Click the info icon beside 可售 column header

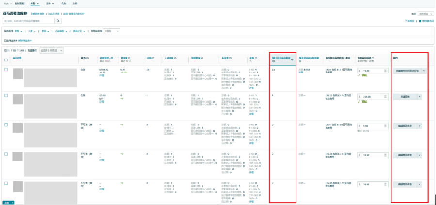(153, 58)
